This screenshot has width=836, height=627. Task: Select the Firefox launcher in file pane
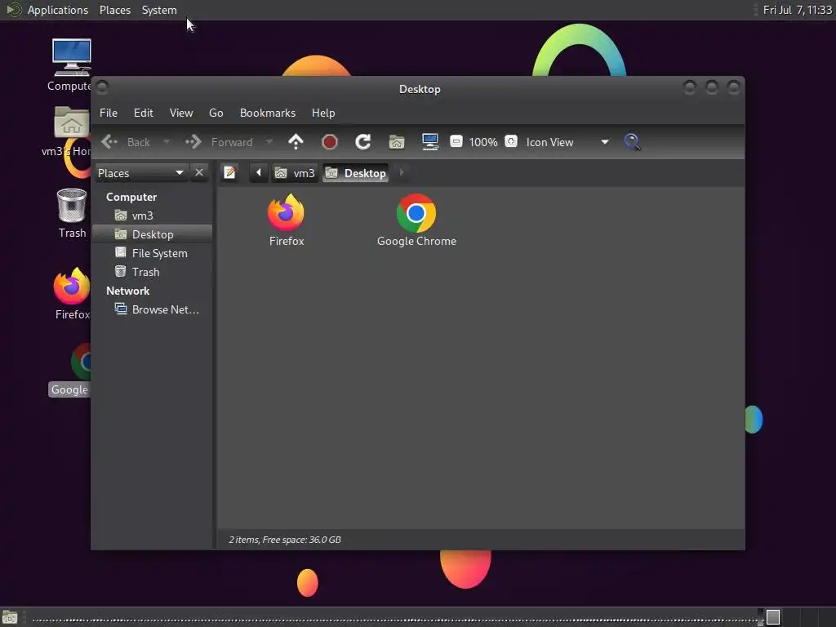pos(287,220)
